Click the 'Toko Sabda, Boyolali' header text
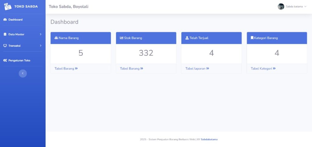This screenshot has width=312, height=147. point(69,7)
